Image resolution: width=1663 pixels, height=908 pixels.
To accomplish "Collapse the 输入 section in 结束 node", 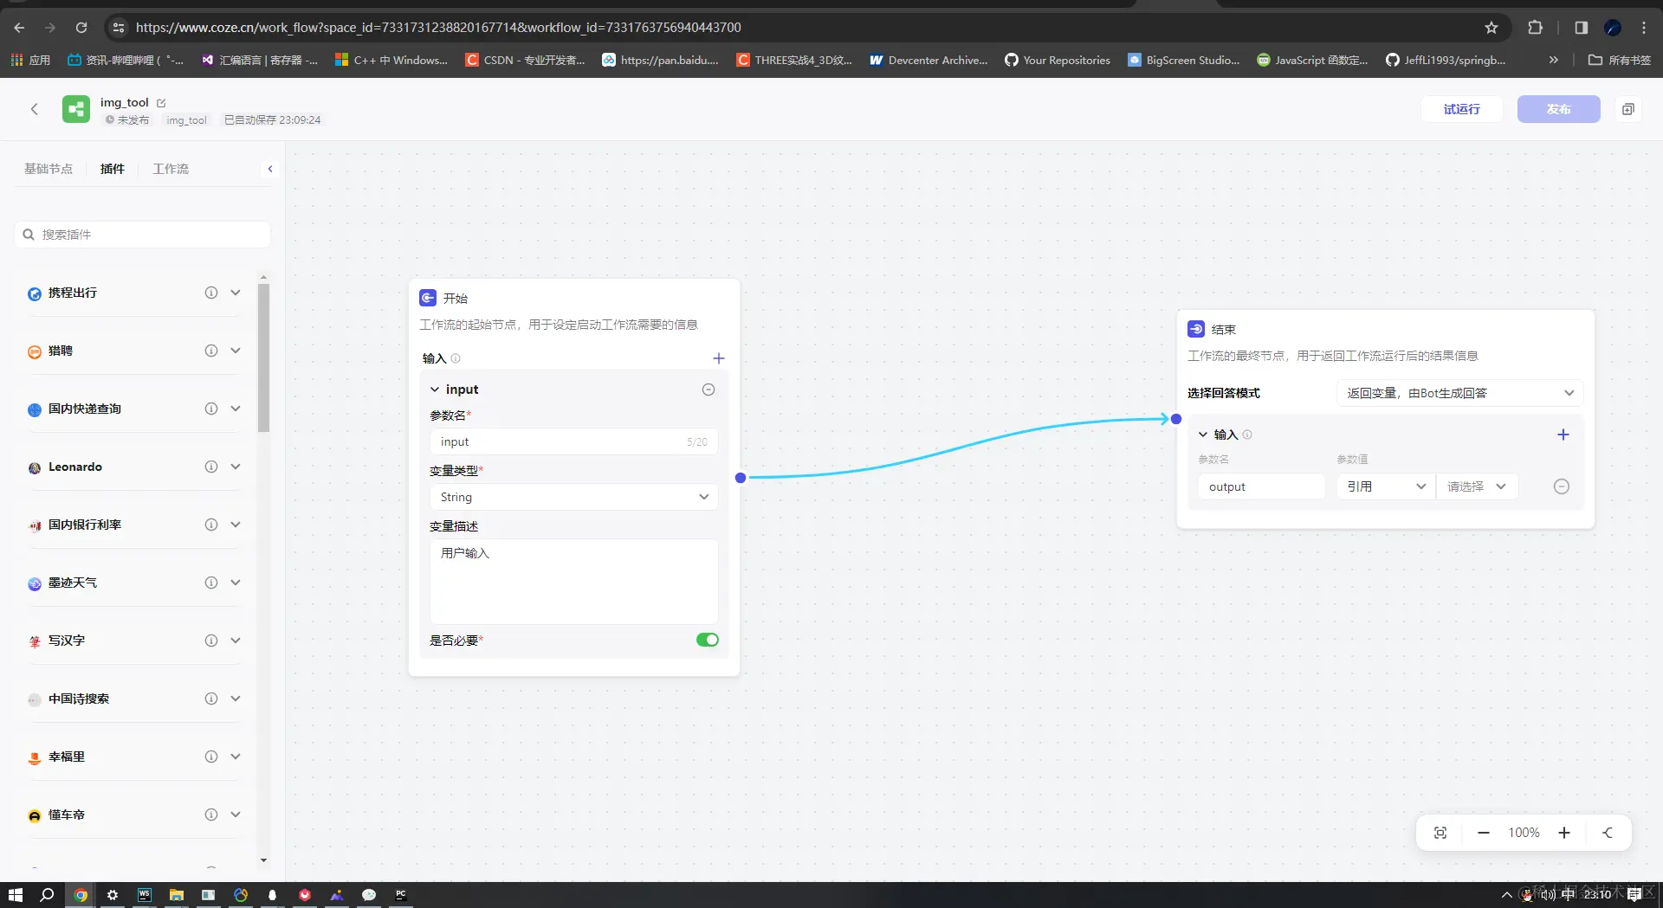I will coord(1203,435).
